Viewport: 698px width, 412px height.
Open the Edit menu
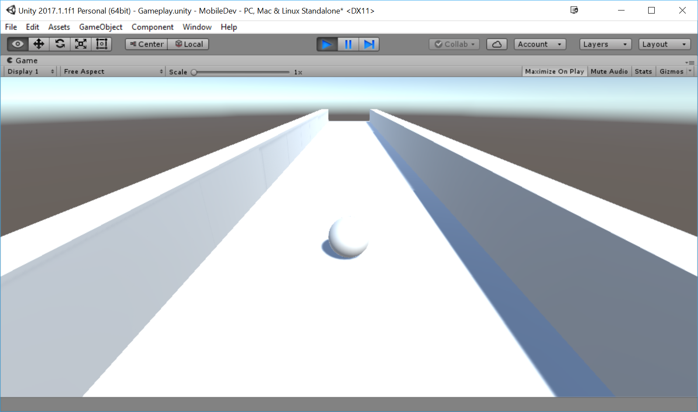point(32,27)
